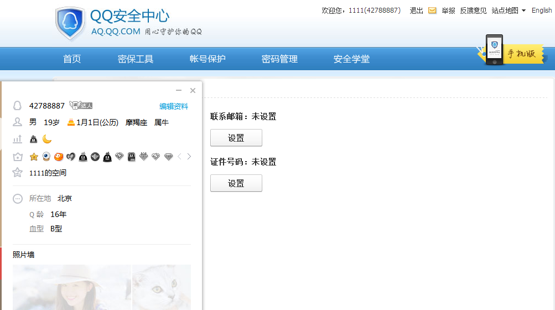555x310 pixels.
Task: Click the orange mascot badge icon
Action: (59, 157)
